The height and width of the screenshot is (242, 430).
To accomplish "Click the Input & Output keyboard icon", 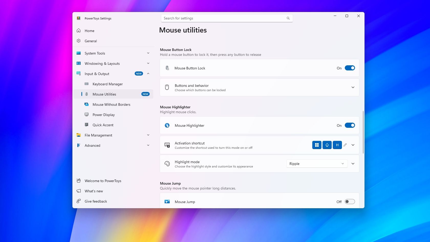I will click(79, 73).
